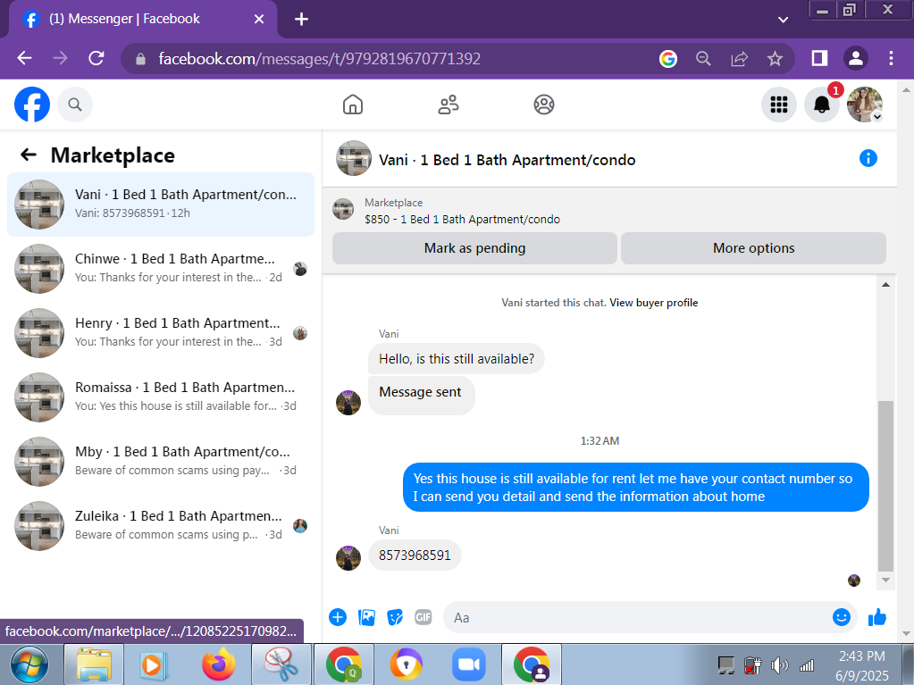This screenshot has height=685, width=914.
Task: Open the Facebook menu grid icon
Action: point(779,104)
